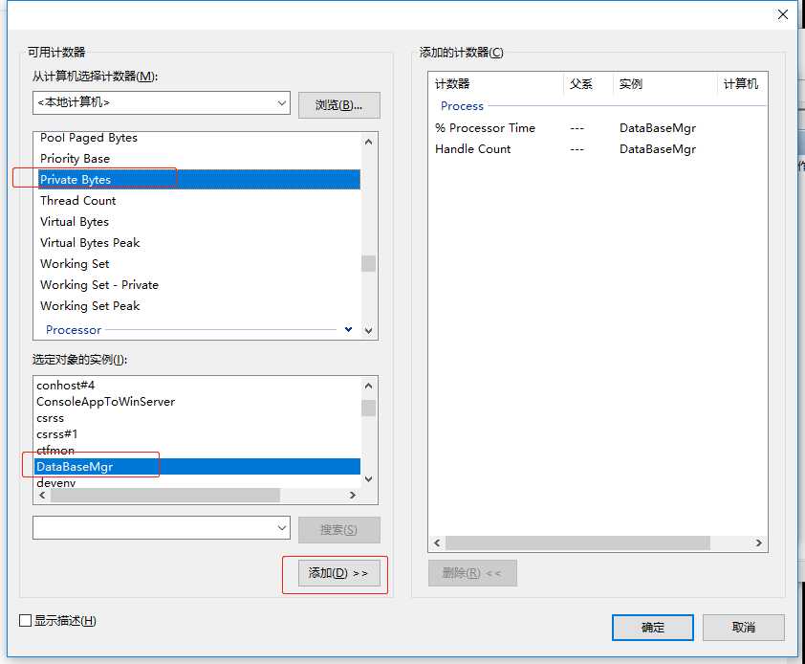Screen dimensions: 805x664
Task: Click the 添加(D) >> add button
Action: [338, 573]
